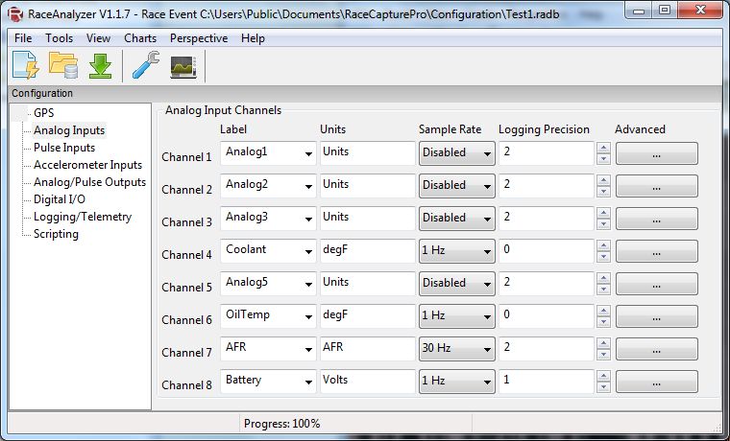Screen dimensions: 730x441
Task: Open Channel 7 sample rate 30 Hz dropdown
Action: [456, 349]
